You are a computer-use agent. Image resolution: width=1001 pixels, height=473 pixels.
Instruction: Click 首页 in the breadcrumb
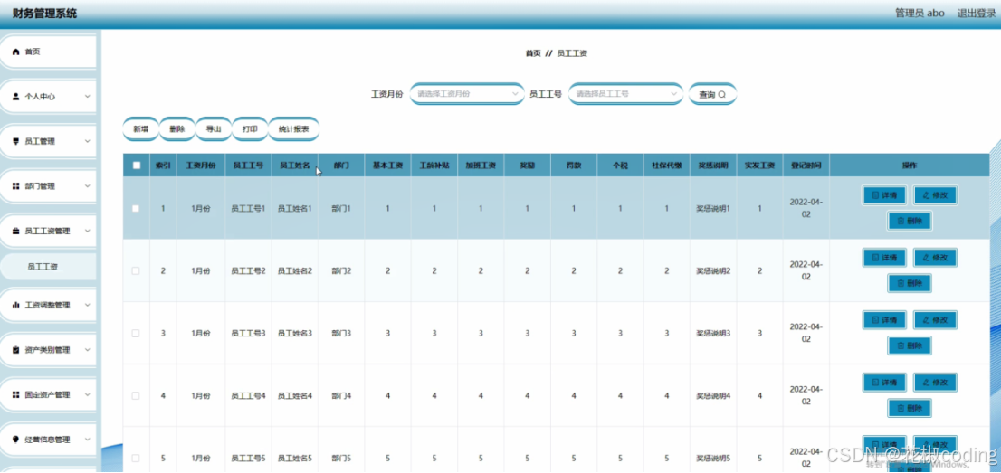pos(533,53)
